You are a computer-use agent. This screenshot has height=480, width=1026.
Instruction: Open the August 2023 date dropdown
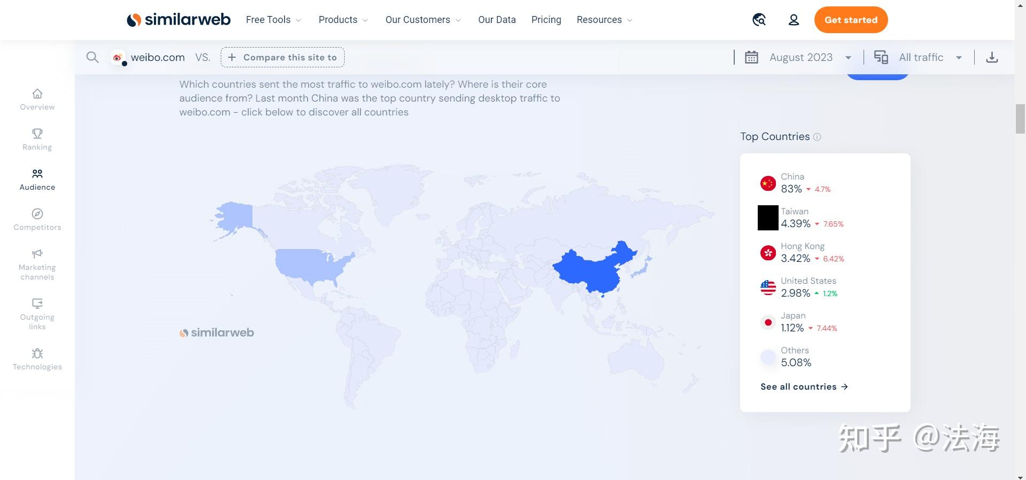[x=810, y=57]
